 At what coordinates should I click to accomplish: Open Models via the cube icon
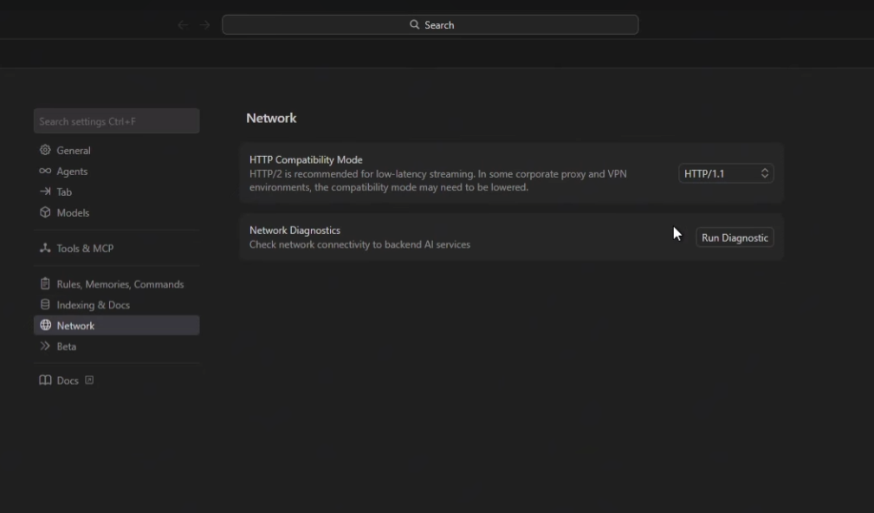click(45, 212)
